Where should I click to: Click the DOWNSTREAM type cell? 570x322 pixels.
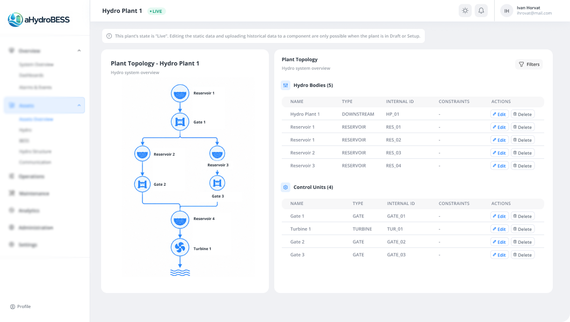(x=358, y=114)
